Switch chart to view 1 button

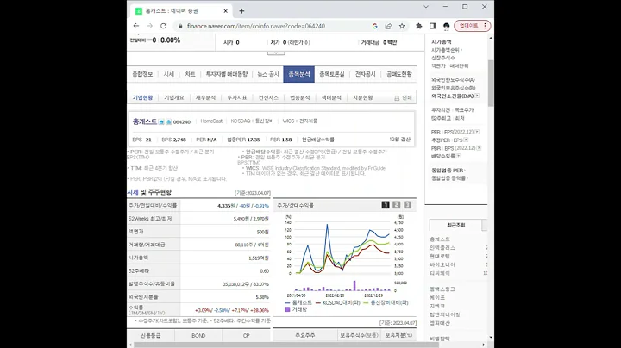coord(386,205)
